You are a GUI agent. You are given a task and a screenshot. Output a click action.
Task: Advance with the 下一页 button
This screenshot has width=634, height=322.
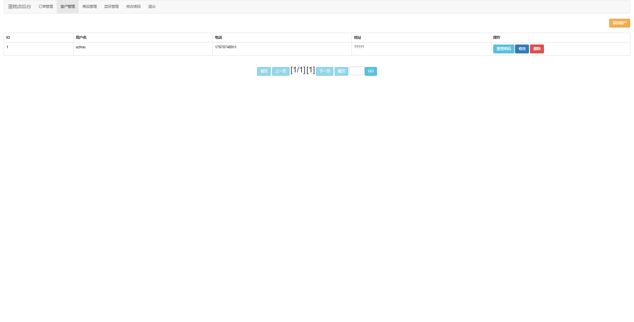coord(324,71)
